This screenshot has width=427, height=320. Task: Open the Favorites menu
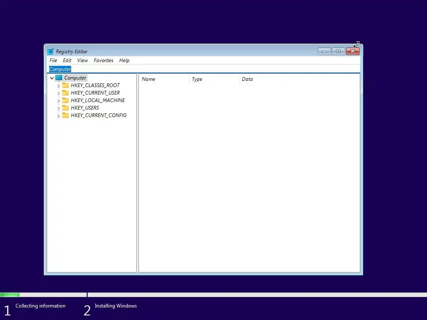coord(103,60)
